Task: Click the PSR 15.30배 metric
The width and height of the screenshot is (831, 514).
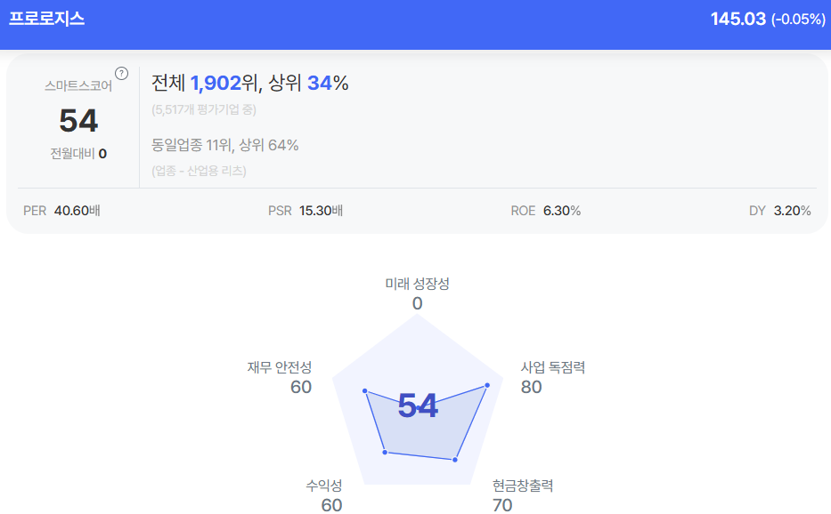Action: pyautogui.click(x=306, y=211)
